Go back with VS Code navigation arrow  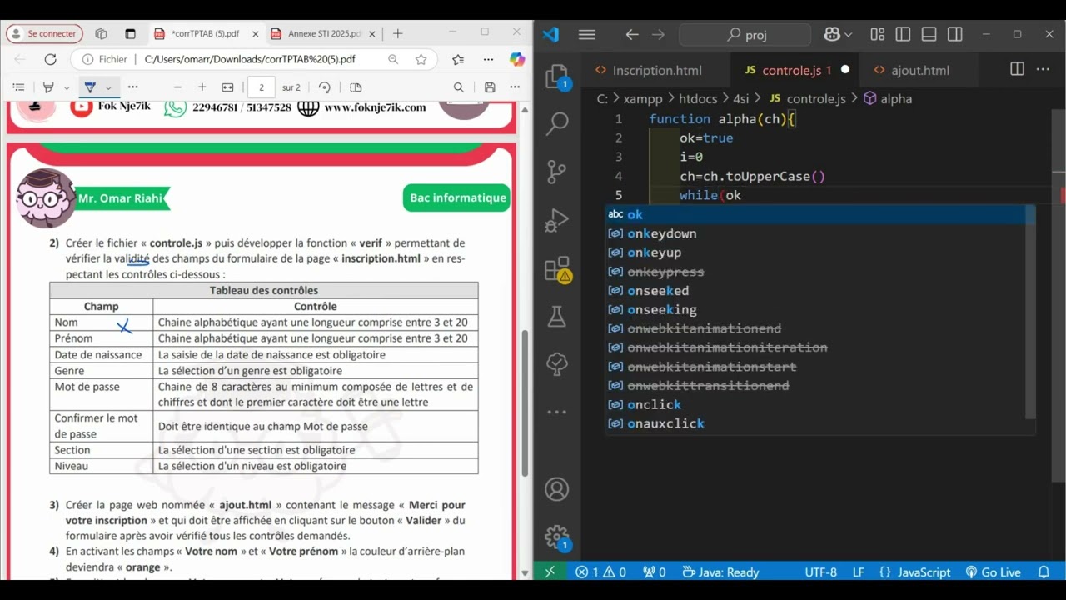632,34
